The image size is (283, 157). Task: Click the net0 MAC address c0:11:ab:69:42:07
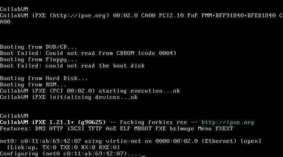(x=51, y=141)
